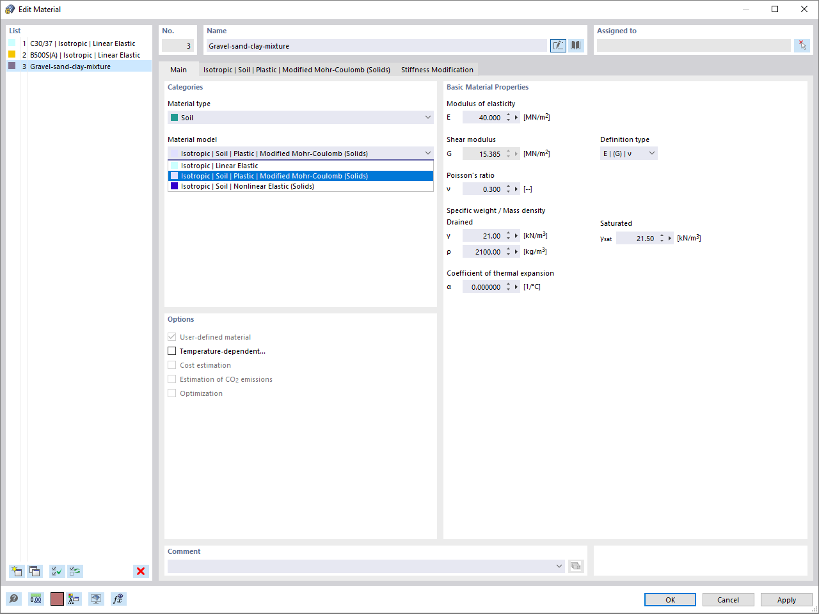Collapse the Material model dropdown arrow
This screenshot has width=819, height=614.
point(428,153)
